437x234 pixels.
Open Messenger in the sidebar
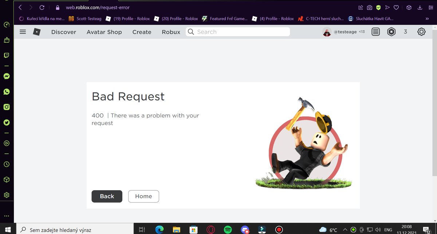tap(7, 77)
